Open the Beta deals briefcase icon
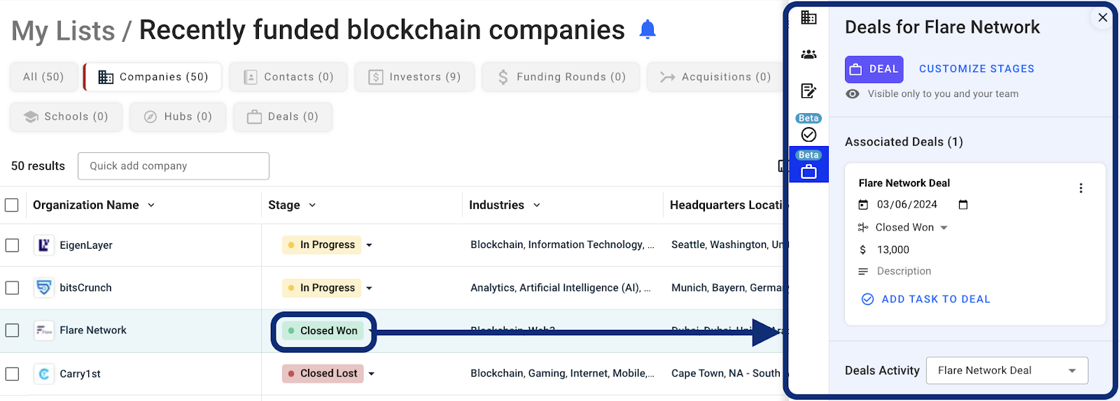 (x=808, y=171)
